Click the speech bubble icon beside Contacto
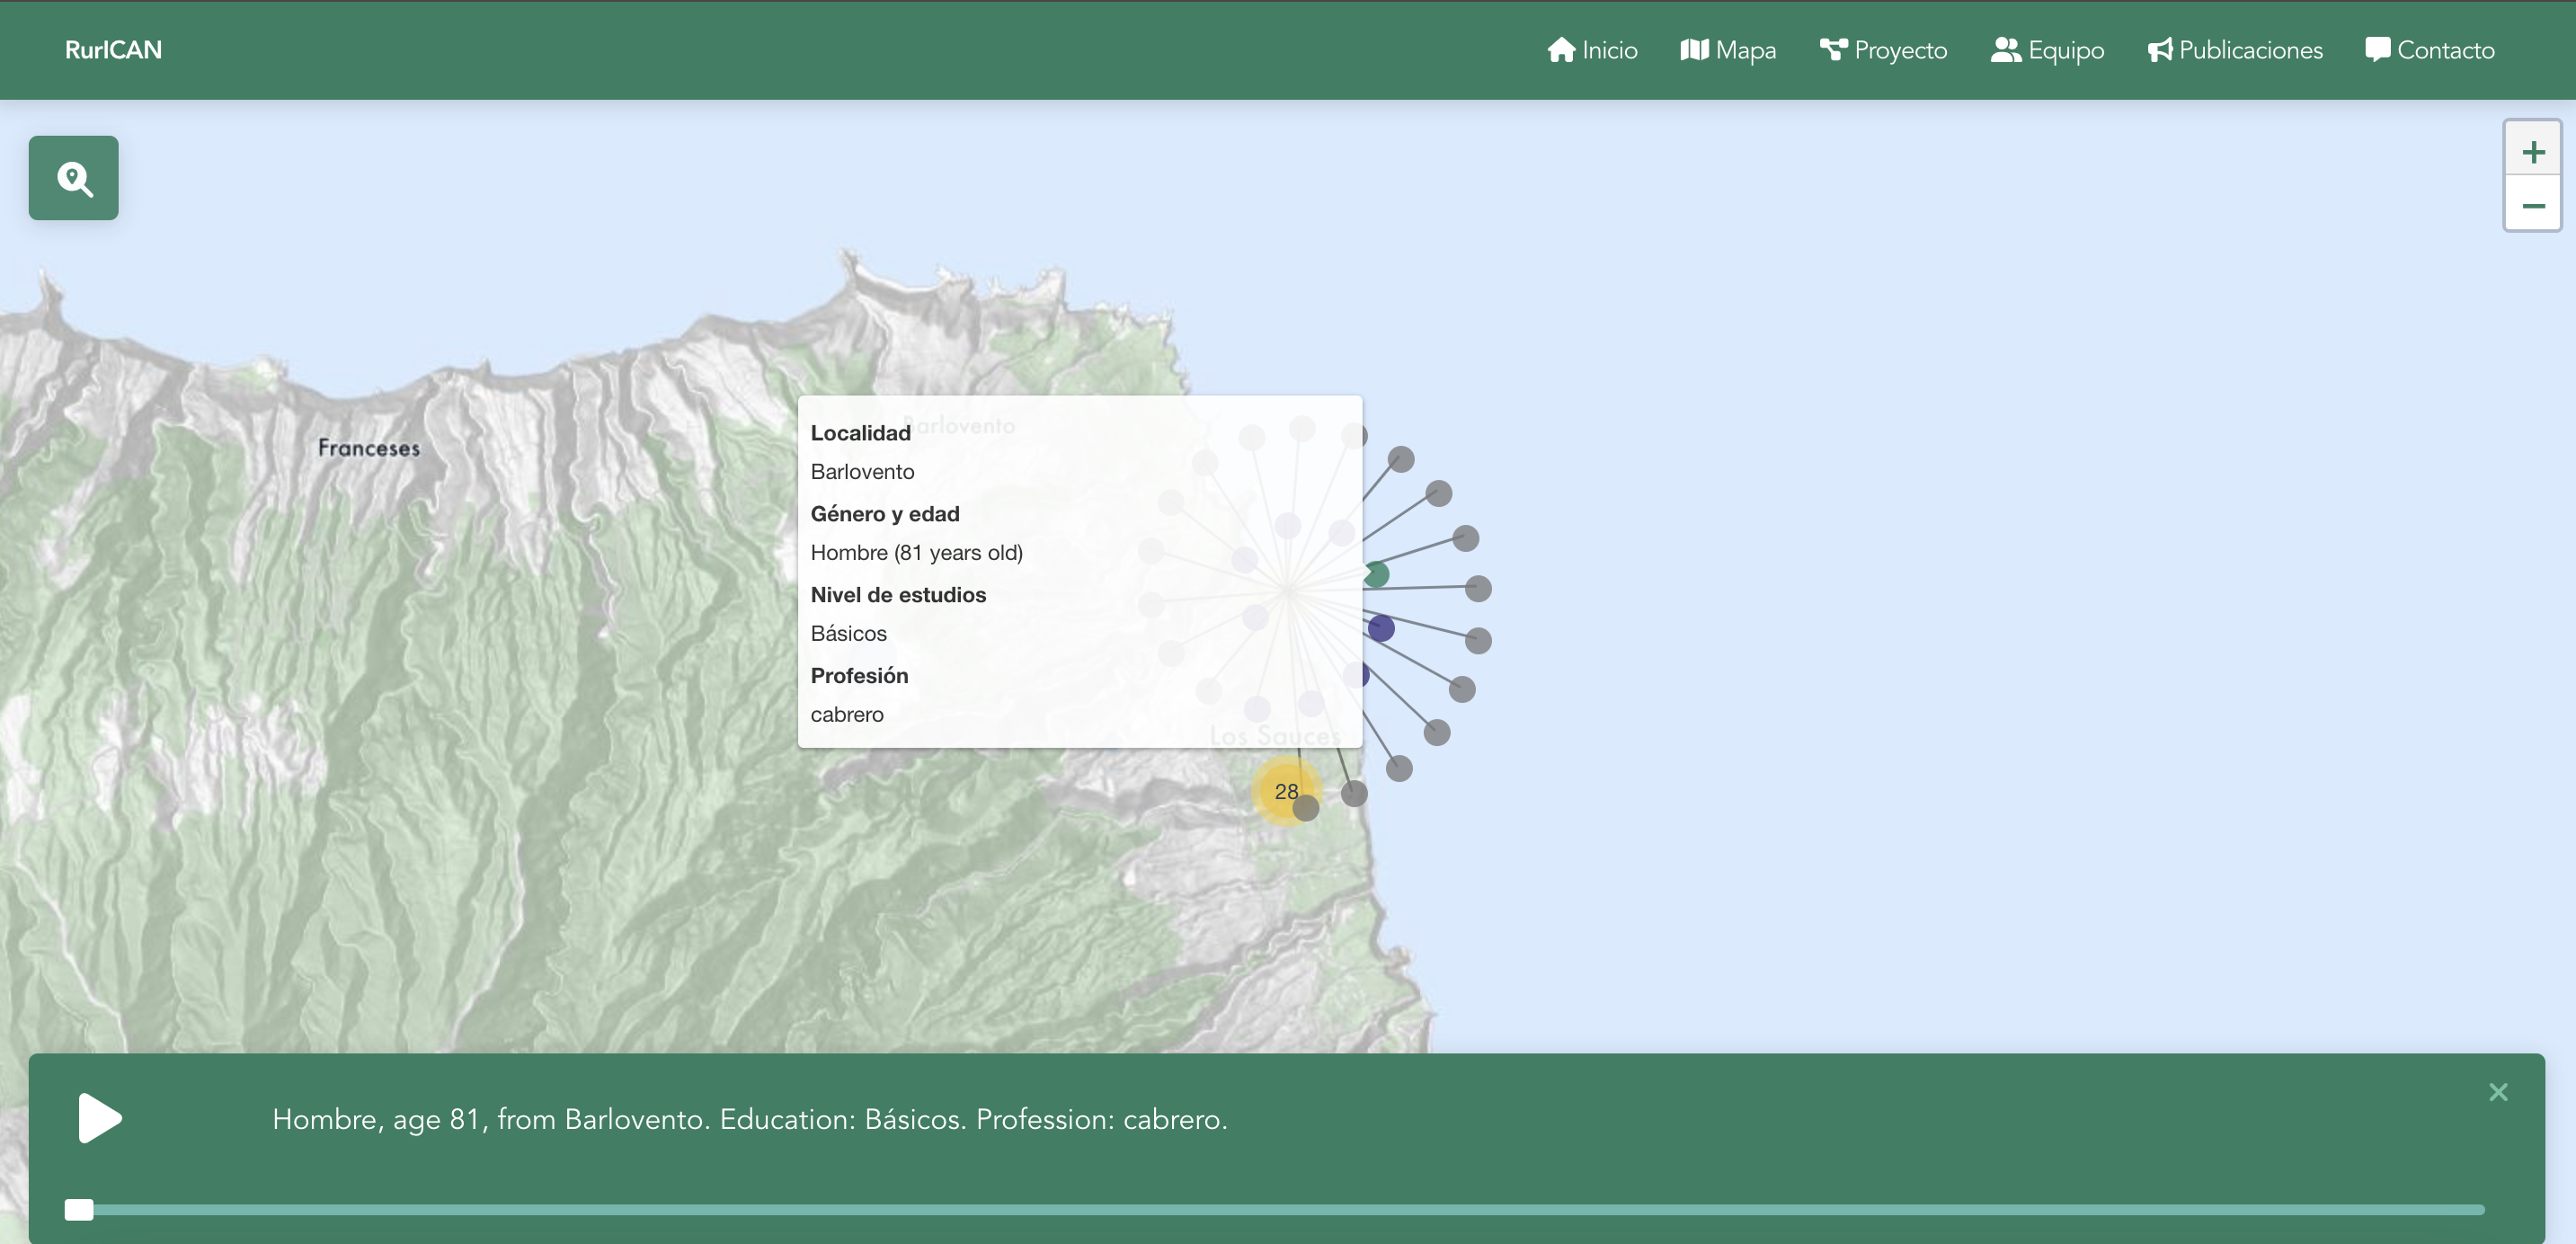Screen dimensions: 2576x1244 click(2378, 49)
